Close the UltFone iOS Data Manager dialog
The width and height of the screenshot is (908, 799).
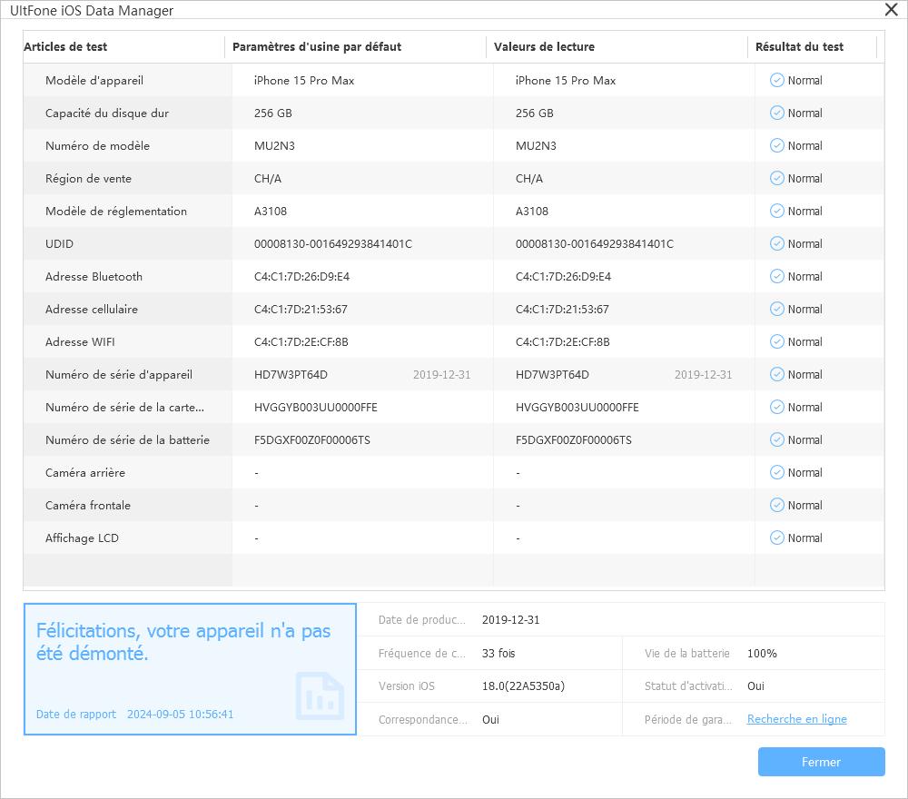coord(892,10)
